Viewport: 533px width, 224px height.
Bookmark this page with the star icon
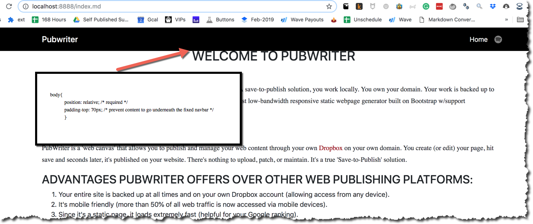[329, 7]
